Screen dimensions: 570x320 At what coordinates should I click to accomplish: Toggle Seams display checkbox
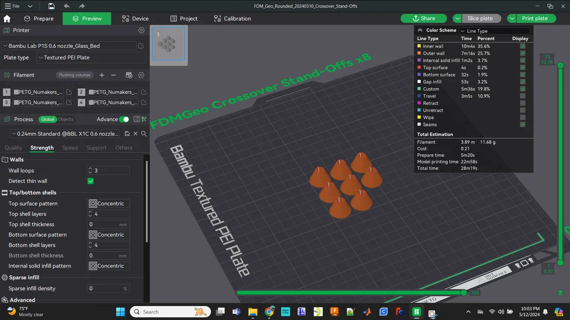coord(522,124)
